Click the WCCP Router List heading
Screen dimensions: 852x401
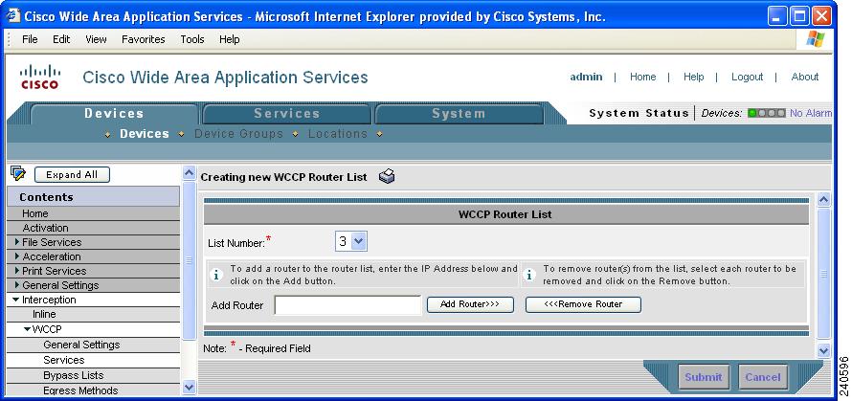pyautogui.click(x=505, y=214)
